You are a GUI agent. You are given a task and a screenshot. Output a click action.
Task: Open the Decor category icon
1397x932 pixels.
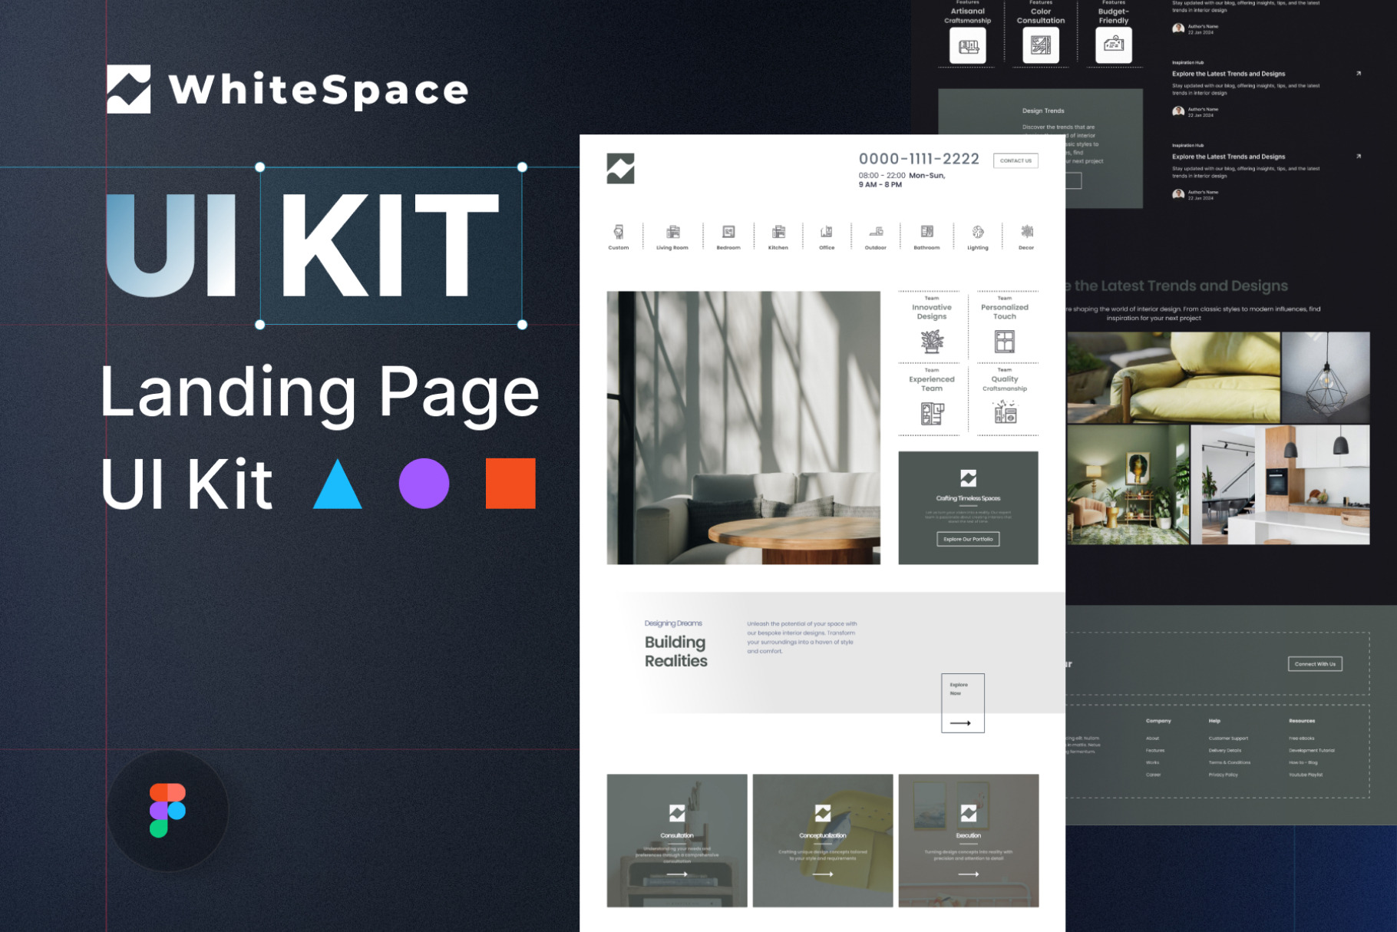1026,233
